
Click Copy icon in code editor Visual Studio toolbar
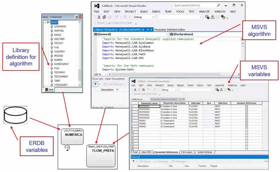click(x=104, y=17)
